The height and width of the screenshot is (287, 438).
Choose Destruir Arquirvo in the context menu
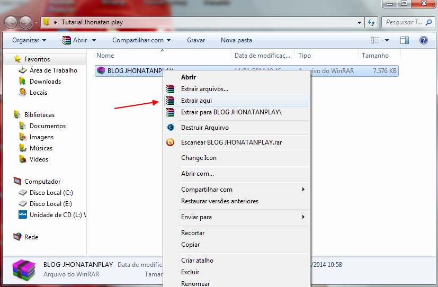pyautogui.click(x=237, y=128)
